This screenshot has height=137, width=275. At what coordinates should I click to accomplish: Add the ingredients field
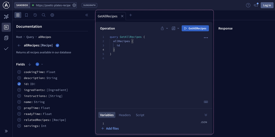pyautogui.click(x=19, y=90)
